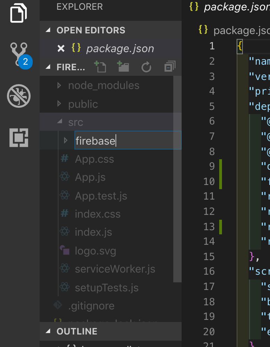Click the New Folder icon
The image size is (270, 347).
click(123, 67)
